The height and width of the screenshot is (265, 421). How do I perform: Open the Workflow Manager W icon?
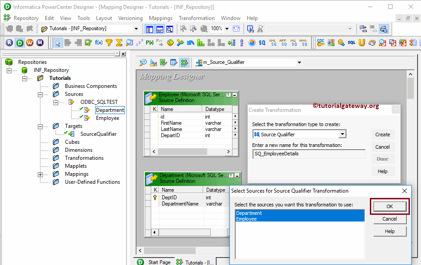[30, 43]
